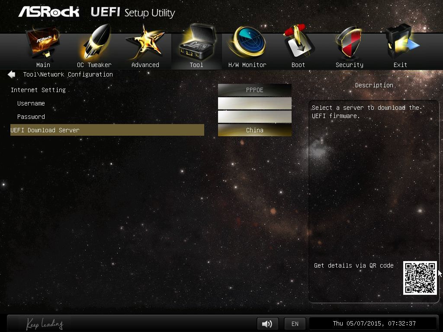Switch to the Security tab label

point(350,65)
